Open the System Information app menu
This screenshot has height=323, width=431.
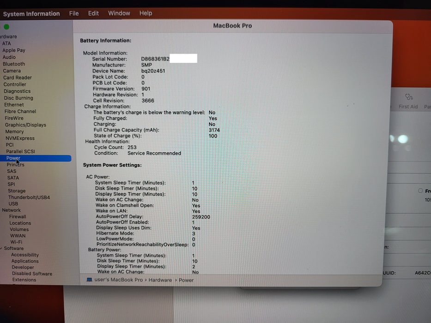(31, 14)
